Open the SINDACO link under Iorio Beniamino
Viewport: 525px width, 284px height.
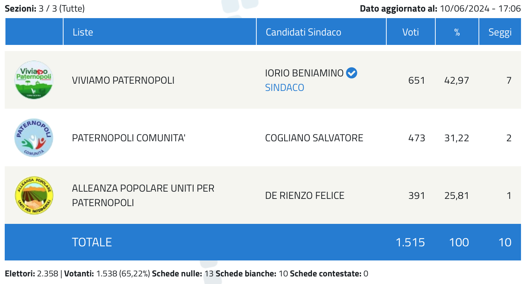tap(285, 88)
